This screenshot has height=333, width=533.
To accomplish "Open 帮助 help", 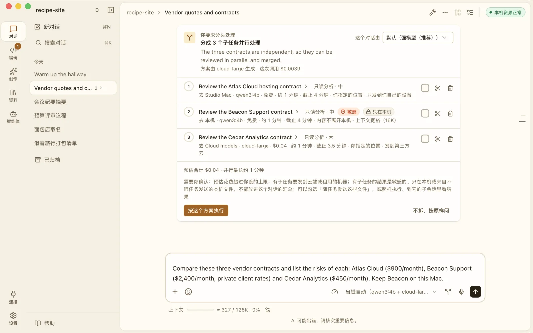I will [45, 323].
